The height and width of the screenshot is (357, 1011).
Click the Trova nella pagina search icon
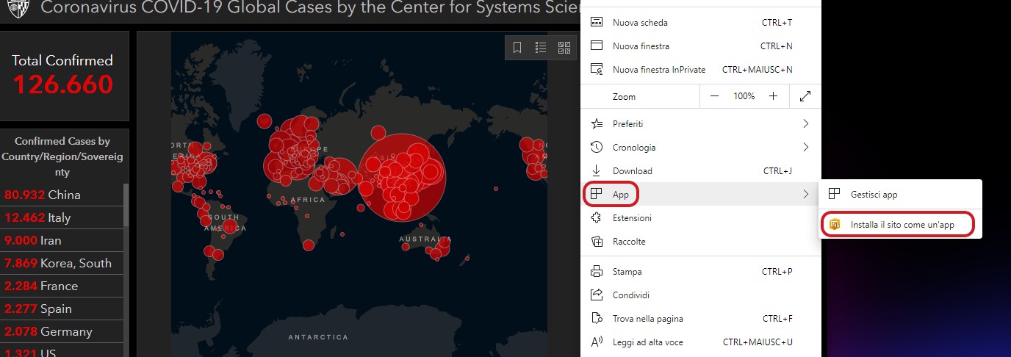[597, 319]
